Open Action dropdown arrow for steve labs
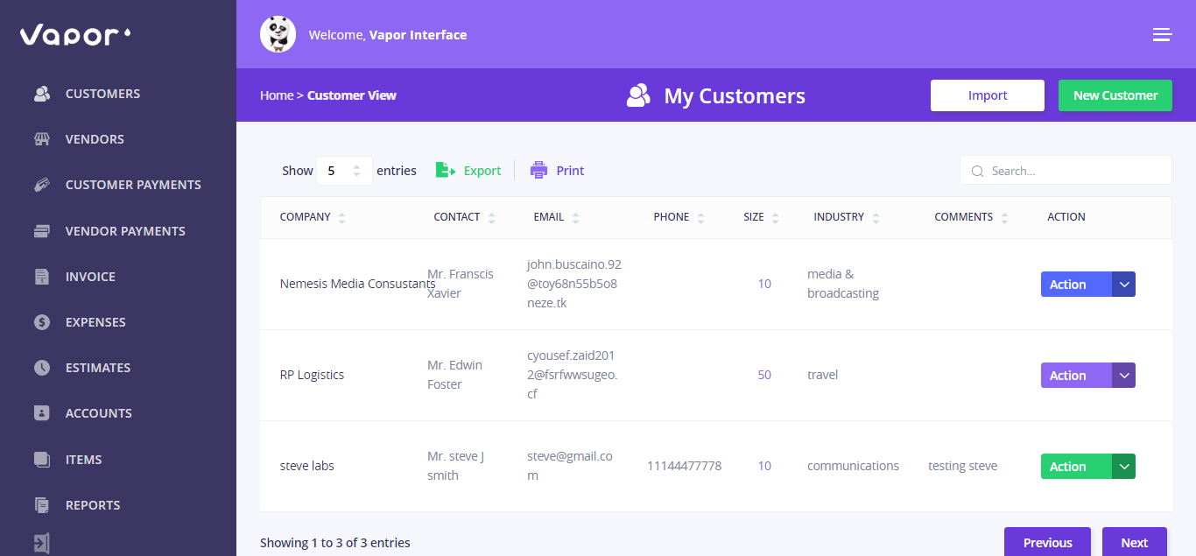 (x=1123, y=467)
